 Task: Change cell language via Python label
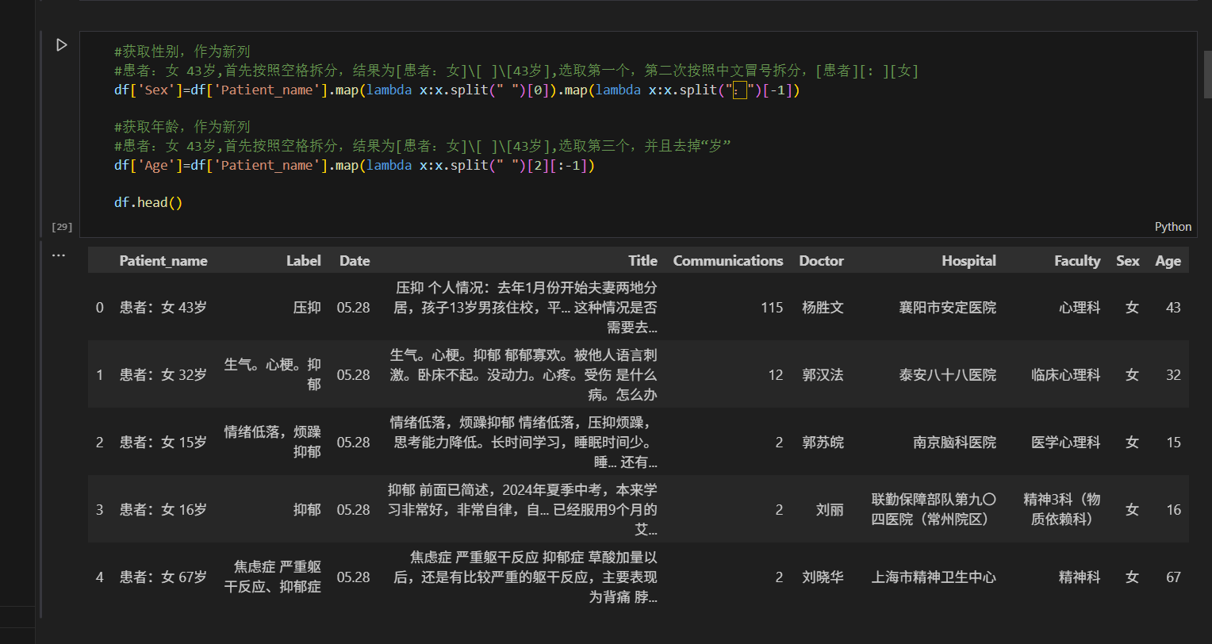pyautogui.click(x=1172, y=227)
